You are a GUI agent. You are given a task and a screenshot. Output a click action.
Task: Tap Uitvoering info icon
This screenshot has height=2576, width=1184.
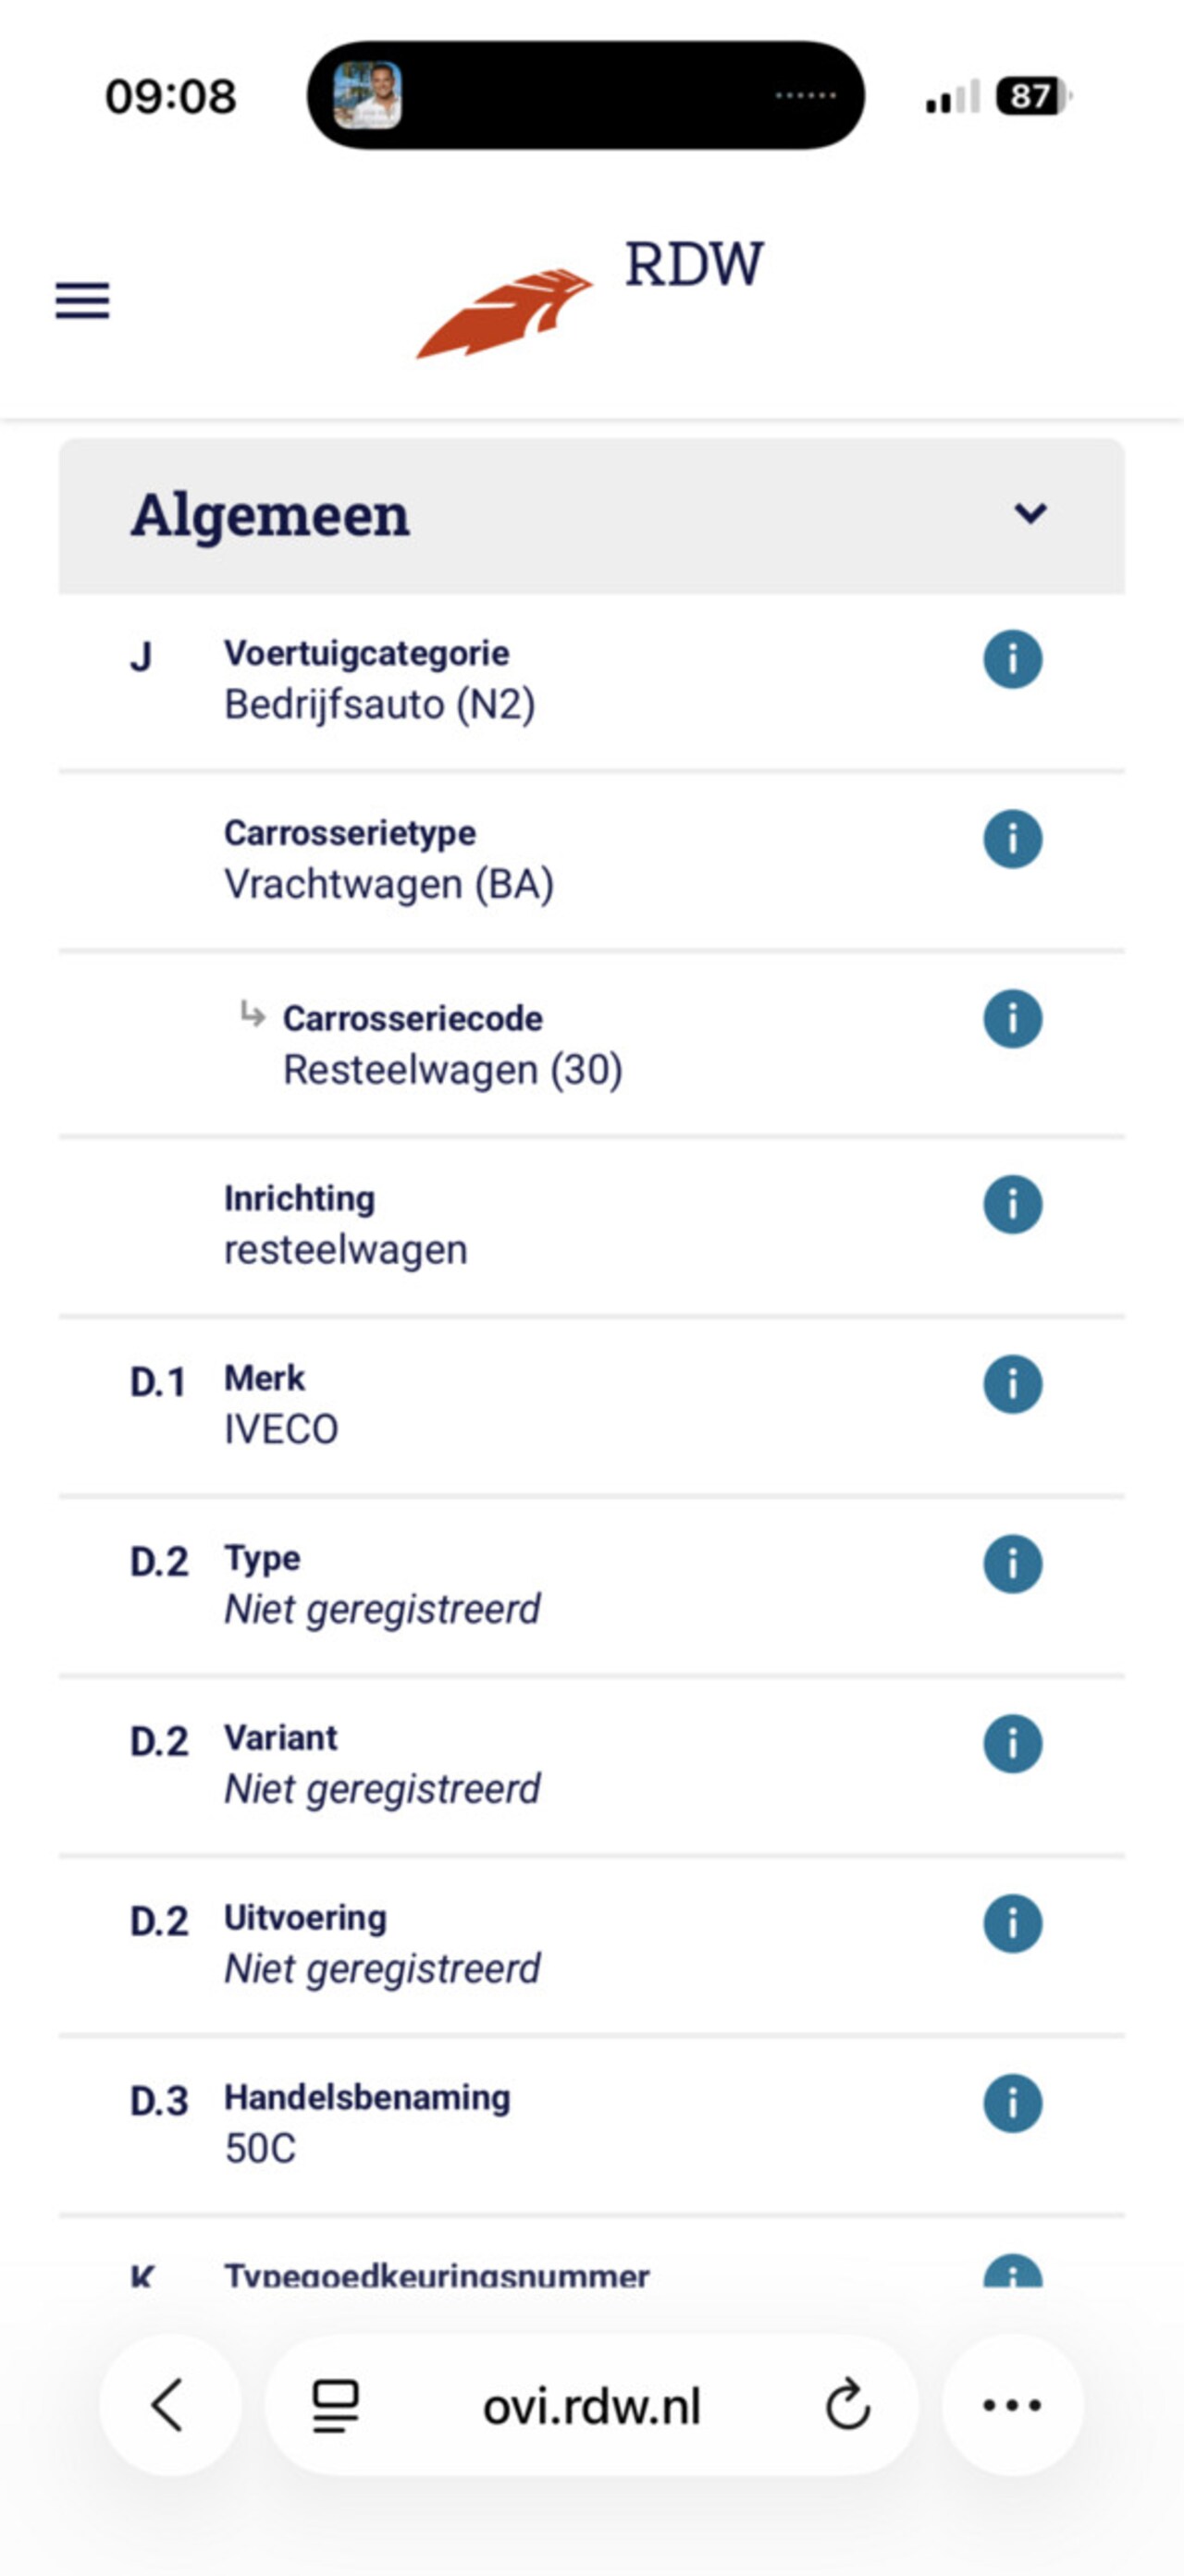tap(1012, 1924)
